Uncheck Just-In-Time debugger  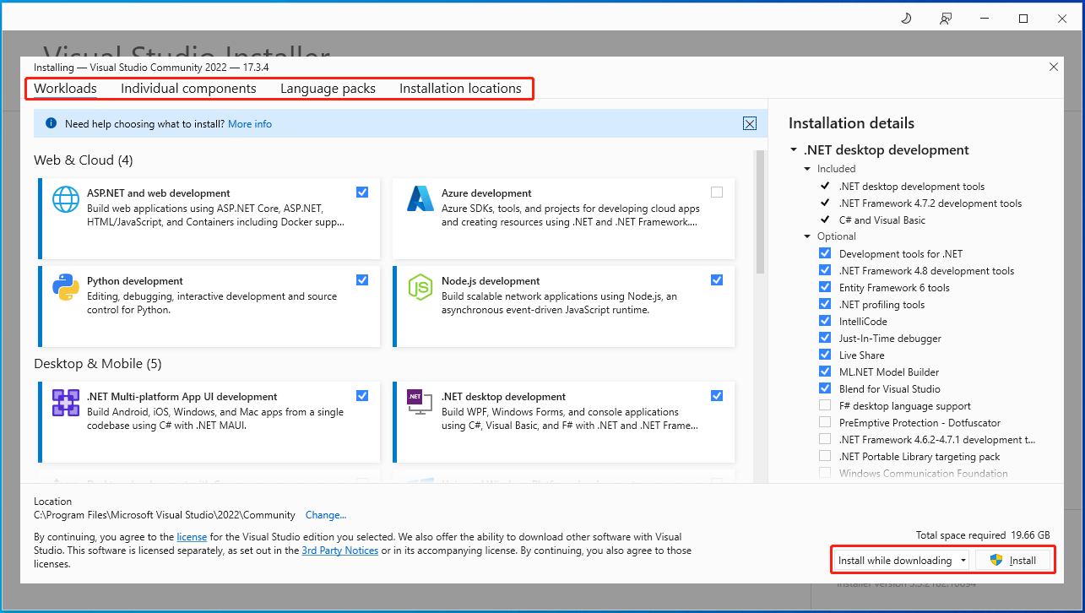click(x=825, y=338)
